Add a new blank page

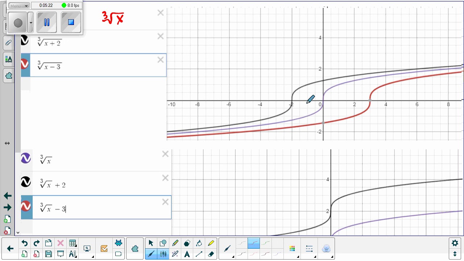(x=24, y=254)
